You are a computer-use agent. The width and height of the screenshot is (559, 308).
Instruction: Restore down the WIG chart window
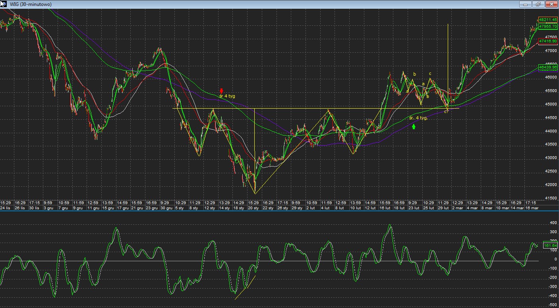[538, 4]
